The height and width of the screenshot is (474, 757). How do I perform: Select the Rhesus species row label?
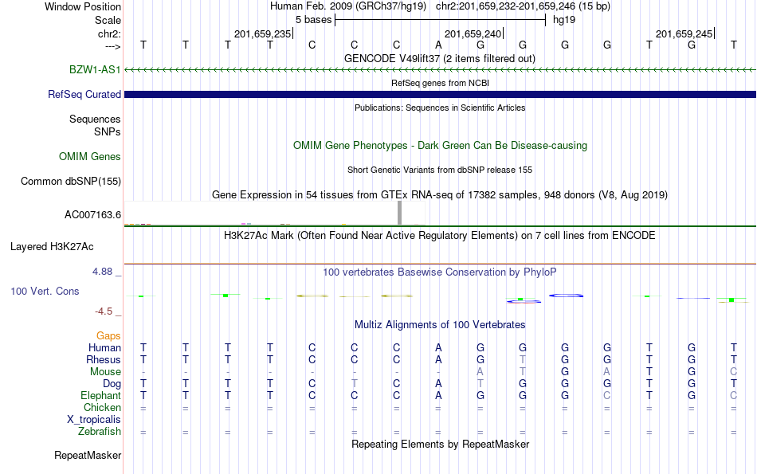(104, 359)
